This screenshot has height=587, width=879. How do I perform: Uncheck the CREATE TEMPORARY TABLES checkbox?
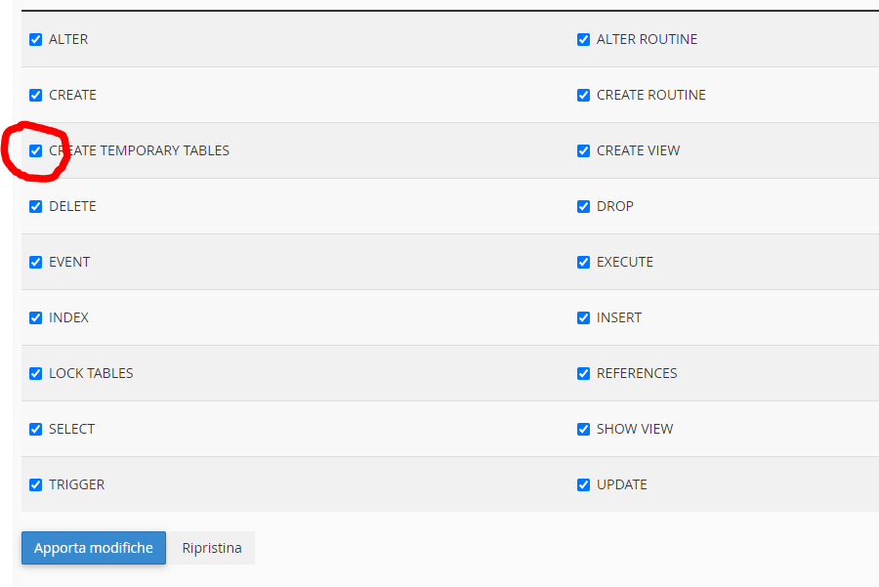coord(36,150)
